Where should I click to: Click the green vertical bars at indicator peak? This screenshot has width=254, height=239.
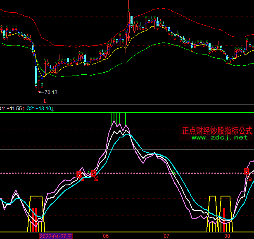[119, 118]
